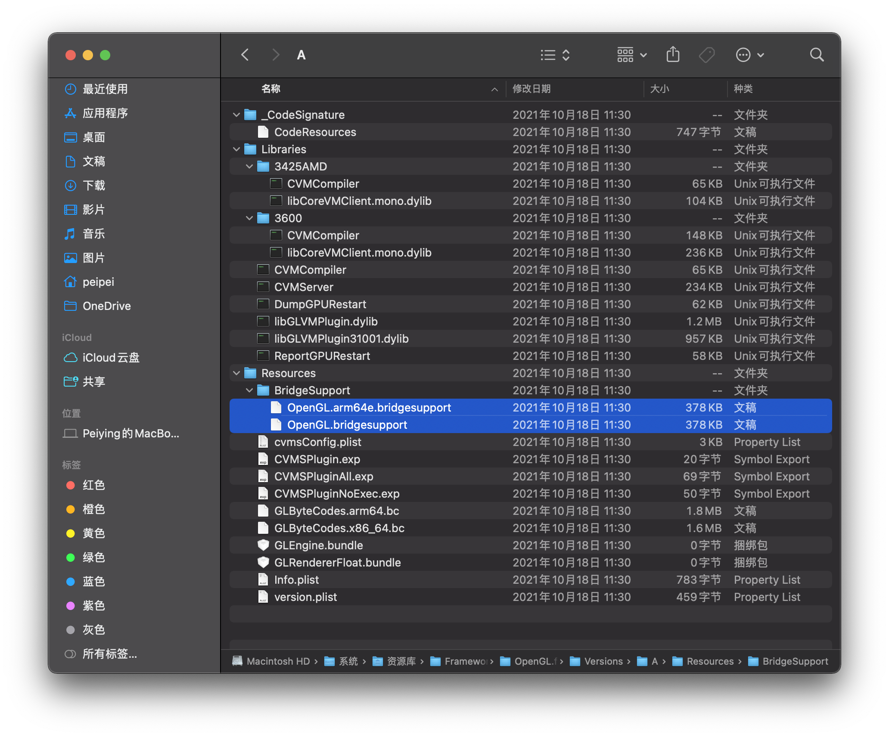The height and width of the screenshot is (737, 889).
Task: Open the Share toolbar button
Action: [x=673, y=55]
